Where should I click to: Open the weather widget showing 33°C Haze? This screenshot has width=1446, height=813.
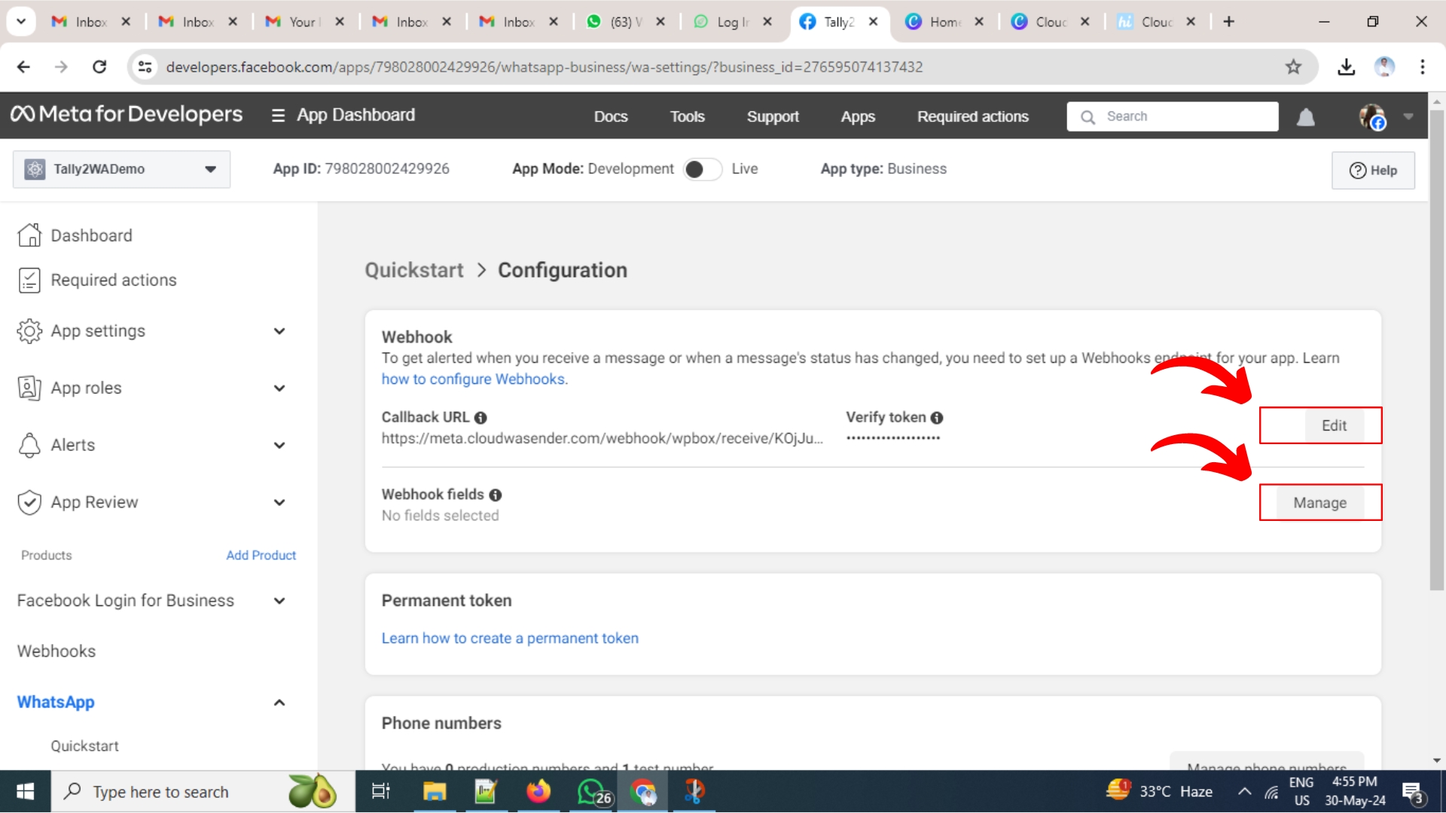[1159, 791]
